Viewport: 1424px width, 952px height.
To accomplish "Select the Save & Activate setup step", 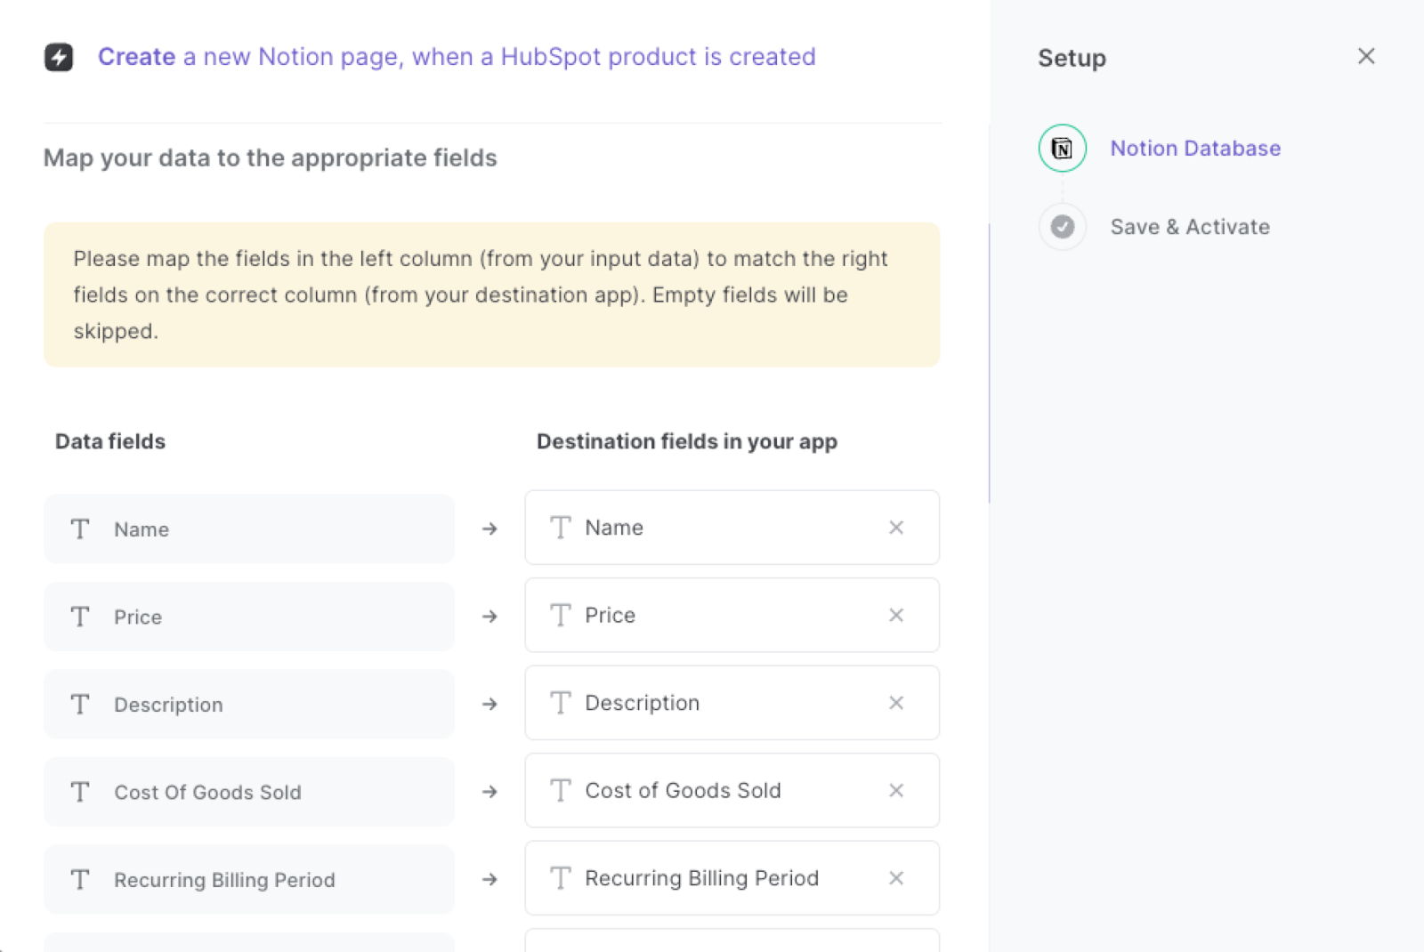I will pos(1190,227).
